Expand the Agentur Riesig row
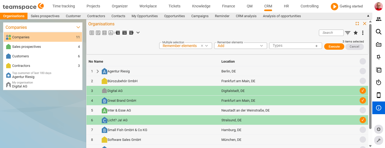 (x=98, y=71)
